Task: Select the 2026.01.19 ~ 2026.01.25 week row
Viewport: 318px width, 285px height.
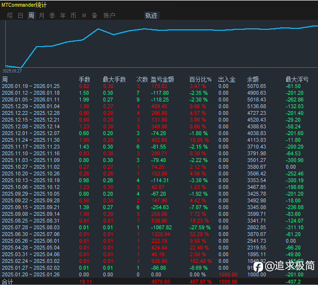Action: point(31,86)
